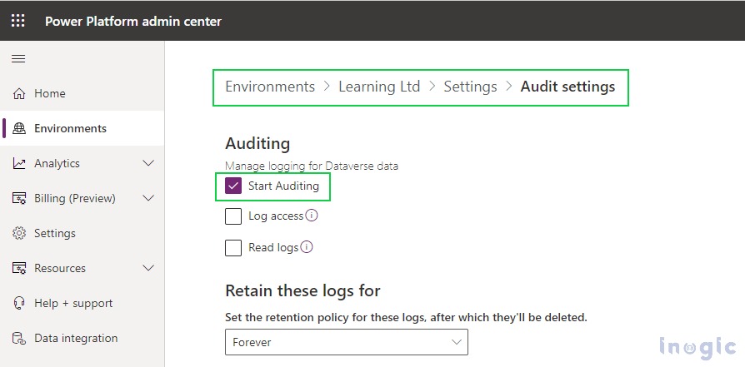Screen dimensions: 745x367
Task: Go to Learning Ltd breadcrumb link
Action: click(x=379, y=87)
